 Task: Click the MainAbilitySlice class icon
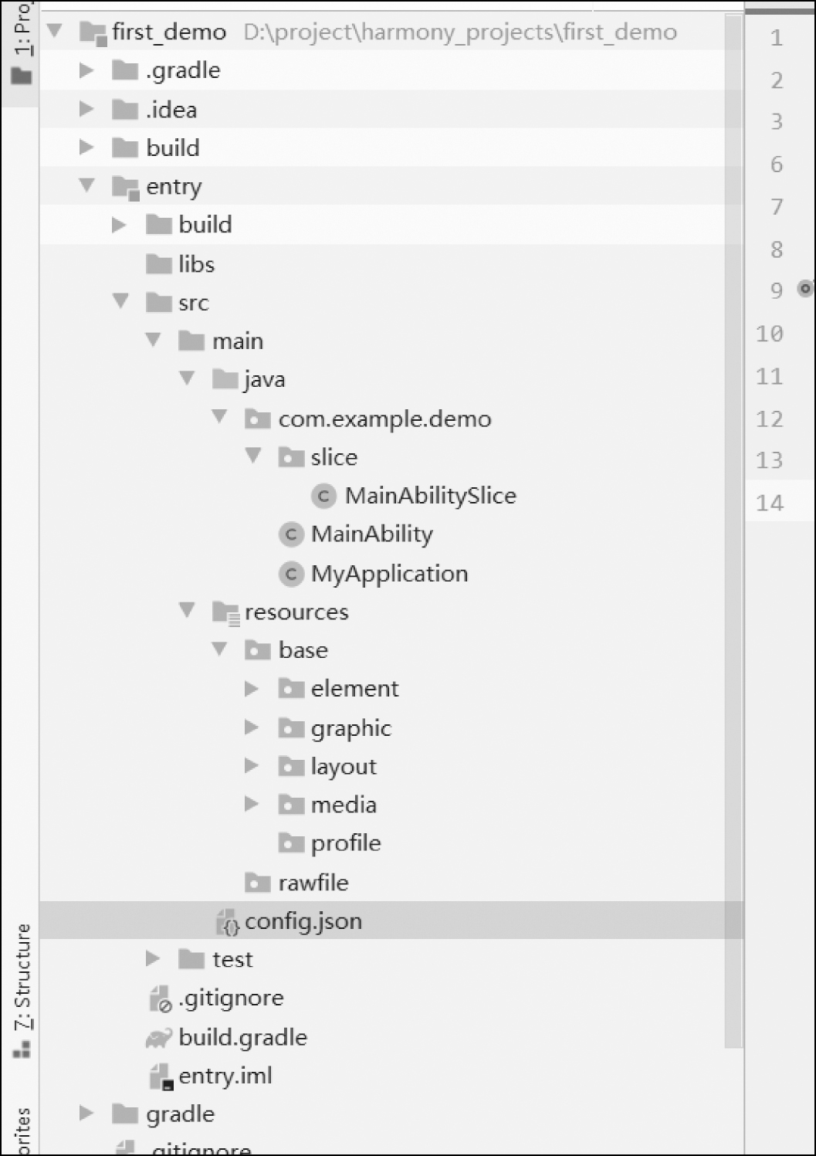coord(323,496)
